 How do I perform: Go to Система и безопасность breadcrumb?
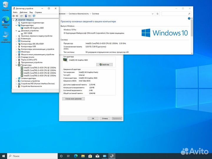point(79,14)
